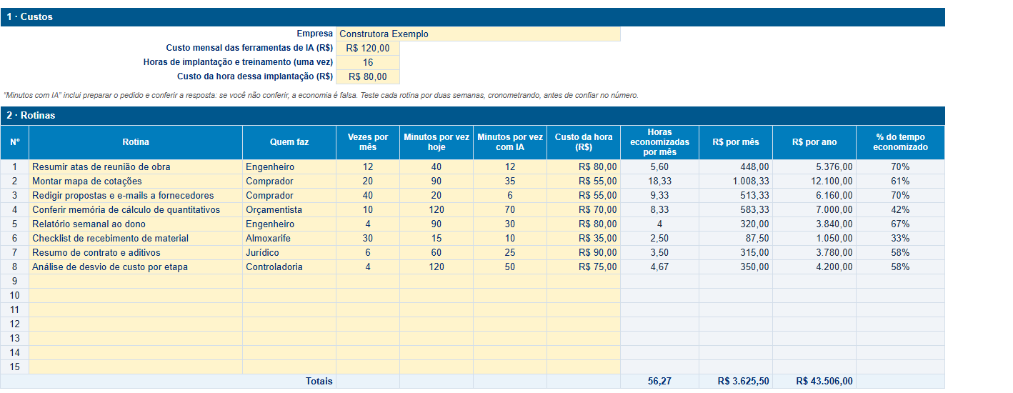Click percent saved cell showing 42%
Screen dimensions: 1013x393
coord(900,209)
